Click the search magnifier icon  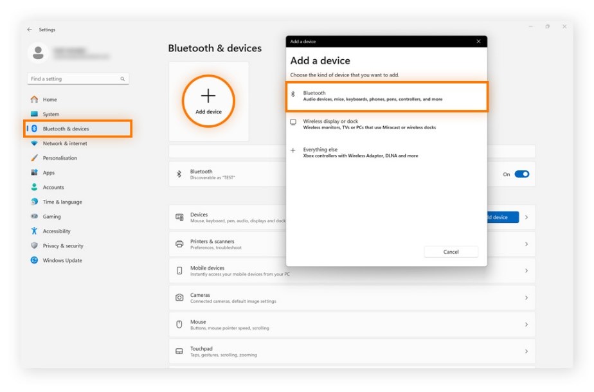coord(122,79)
